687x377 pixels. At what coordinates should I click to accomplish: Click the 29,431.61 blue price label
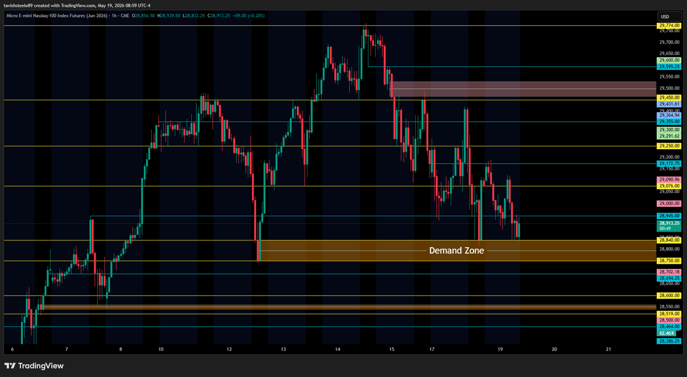pos(669,104)
